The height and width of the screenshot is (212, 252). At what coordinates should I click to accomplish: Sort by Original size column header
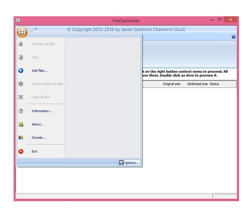(171, 84)
